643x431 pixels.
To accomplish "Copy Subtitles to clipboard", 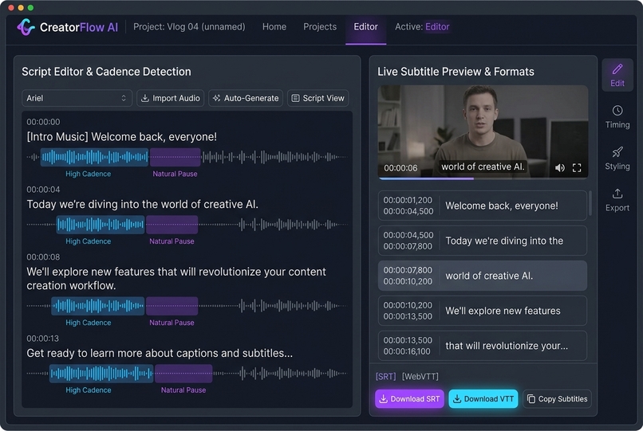I will (x=557, y=398).
